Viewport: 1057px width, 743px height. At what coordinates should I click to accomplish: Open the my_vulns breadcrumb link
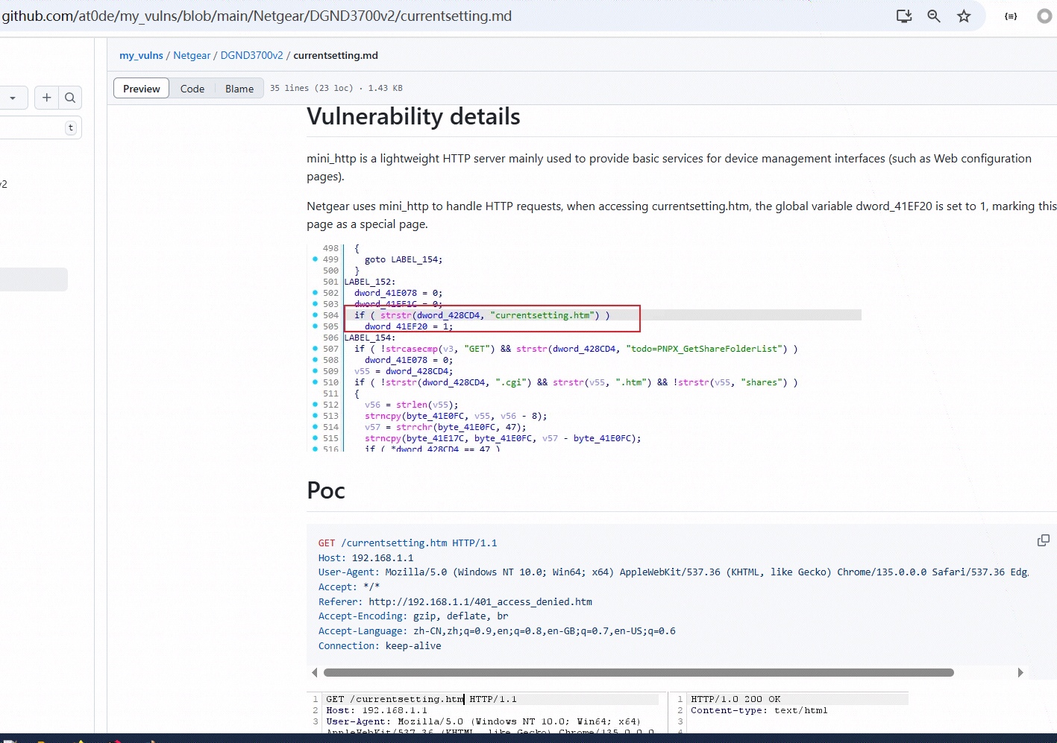(141, 55)
